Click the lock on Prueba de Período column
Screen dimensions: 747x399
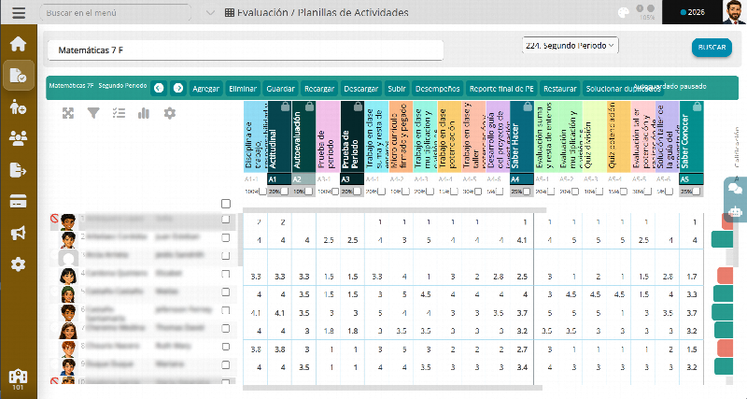358,107
